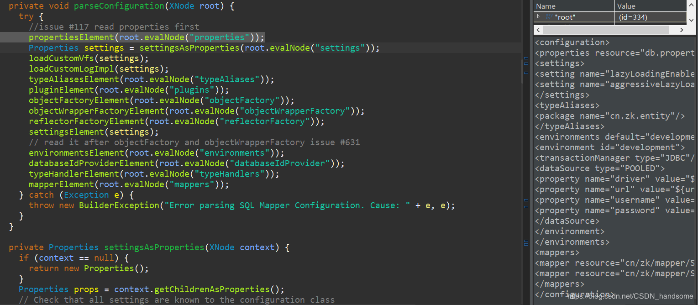The image size is (698, 305).
Task: Click the databaseIdProviderElement call line
Action: (x=187, y=163)
